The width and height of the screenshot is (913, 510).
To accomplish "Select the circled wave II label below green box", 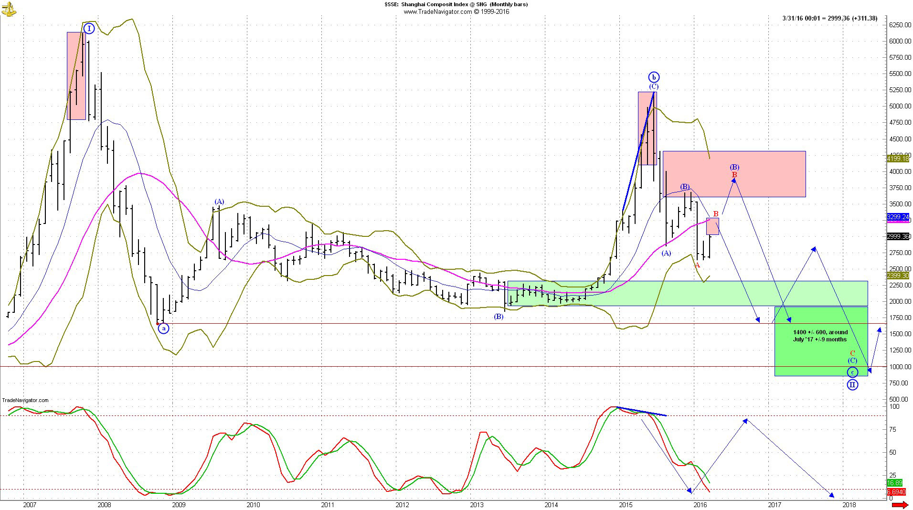I will (x=852, y=384).
